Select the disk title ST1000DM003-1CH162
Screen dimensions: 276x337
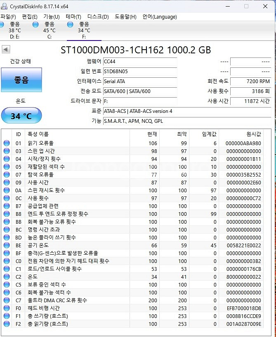[x=112, y=50]
